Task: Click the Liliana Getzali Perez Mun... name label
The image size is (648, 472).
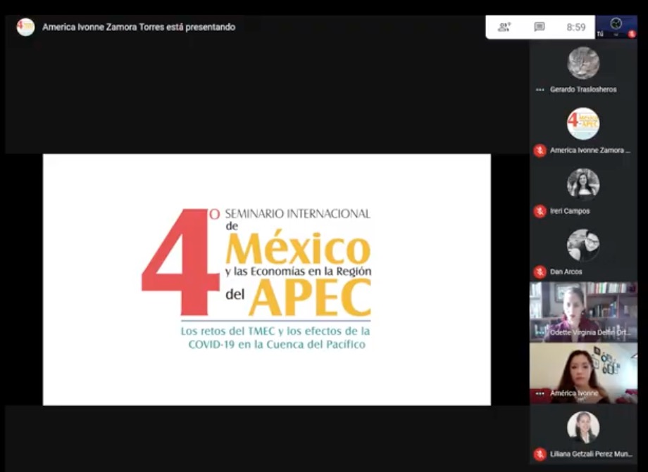Action: 592,454
